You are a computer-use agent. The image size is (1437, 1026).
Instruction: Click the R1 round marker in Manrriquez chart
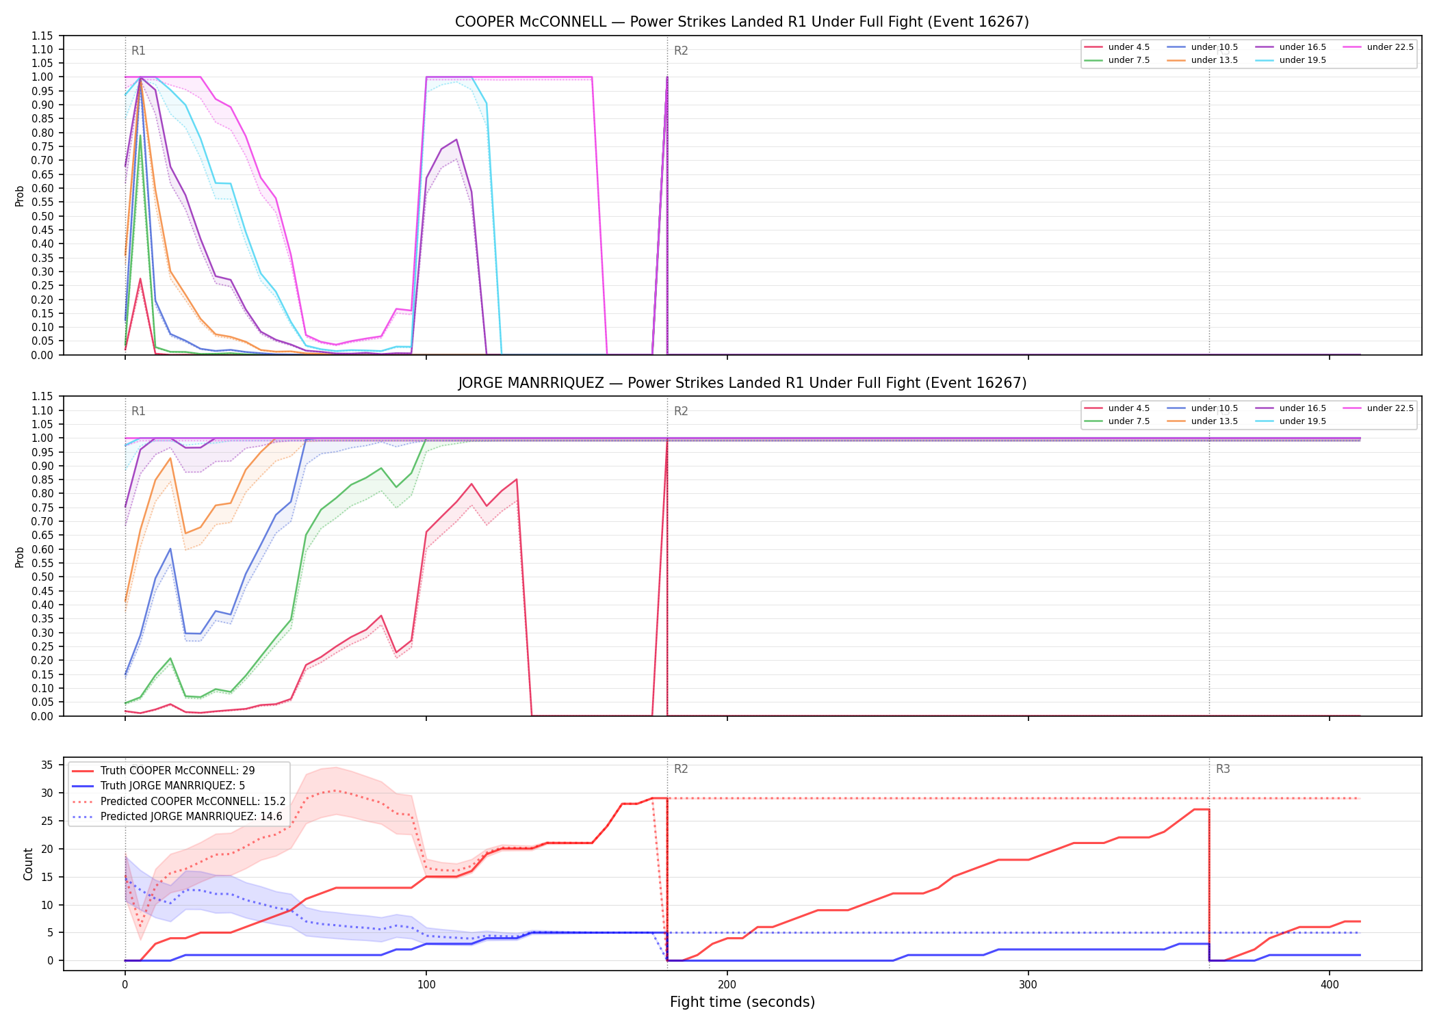138,411
